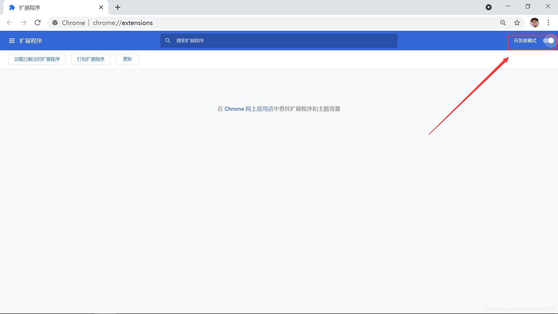The width and height of the screenshot is (558, 314).
Task: Open the user profile avatar
Action: [534, 23]
